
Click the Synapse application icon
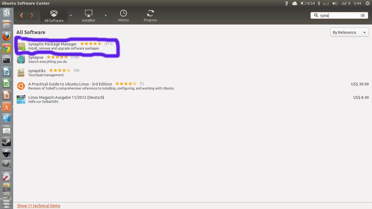point(21,59)
